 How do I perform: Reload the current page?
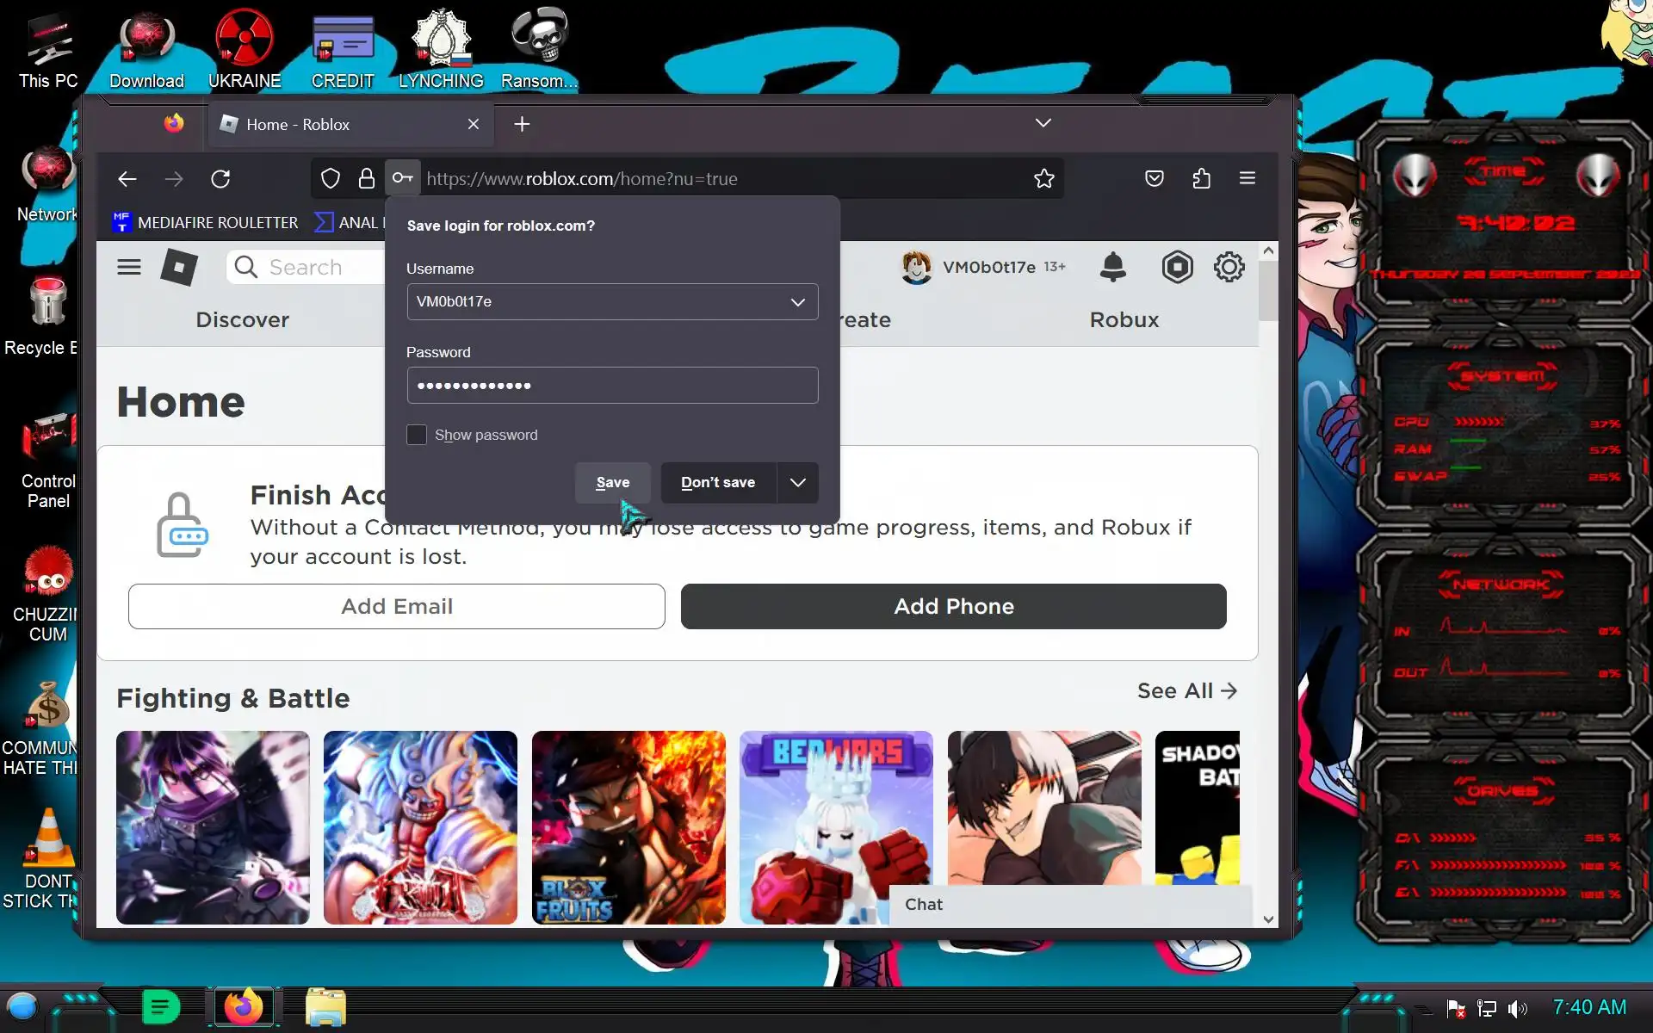[x=220, y=178]
